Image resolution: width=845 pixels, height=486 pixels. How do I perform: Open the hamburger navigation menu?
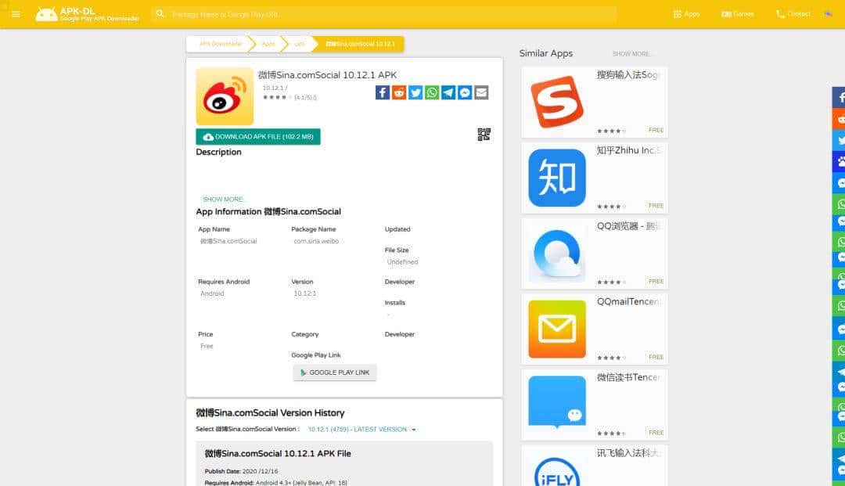[16, 13]
